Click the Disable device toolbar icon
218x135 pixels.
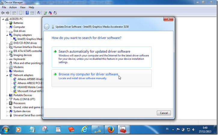(x=55, y=13)
